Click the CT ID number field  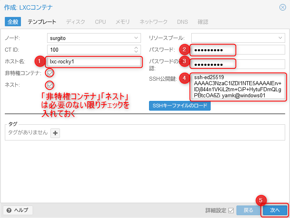pos(89,50)
